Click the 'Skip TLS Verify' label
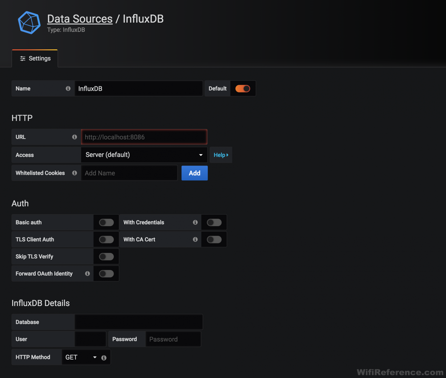This screenshot has width=446, height=378. click(34, 257)
